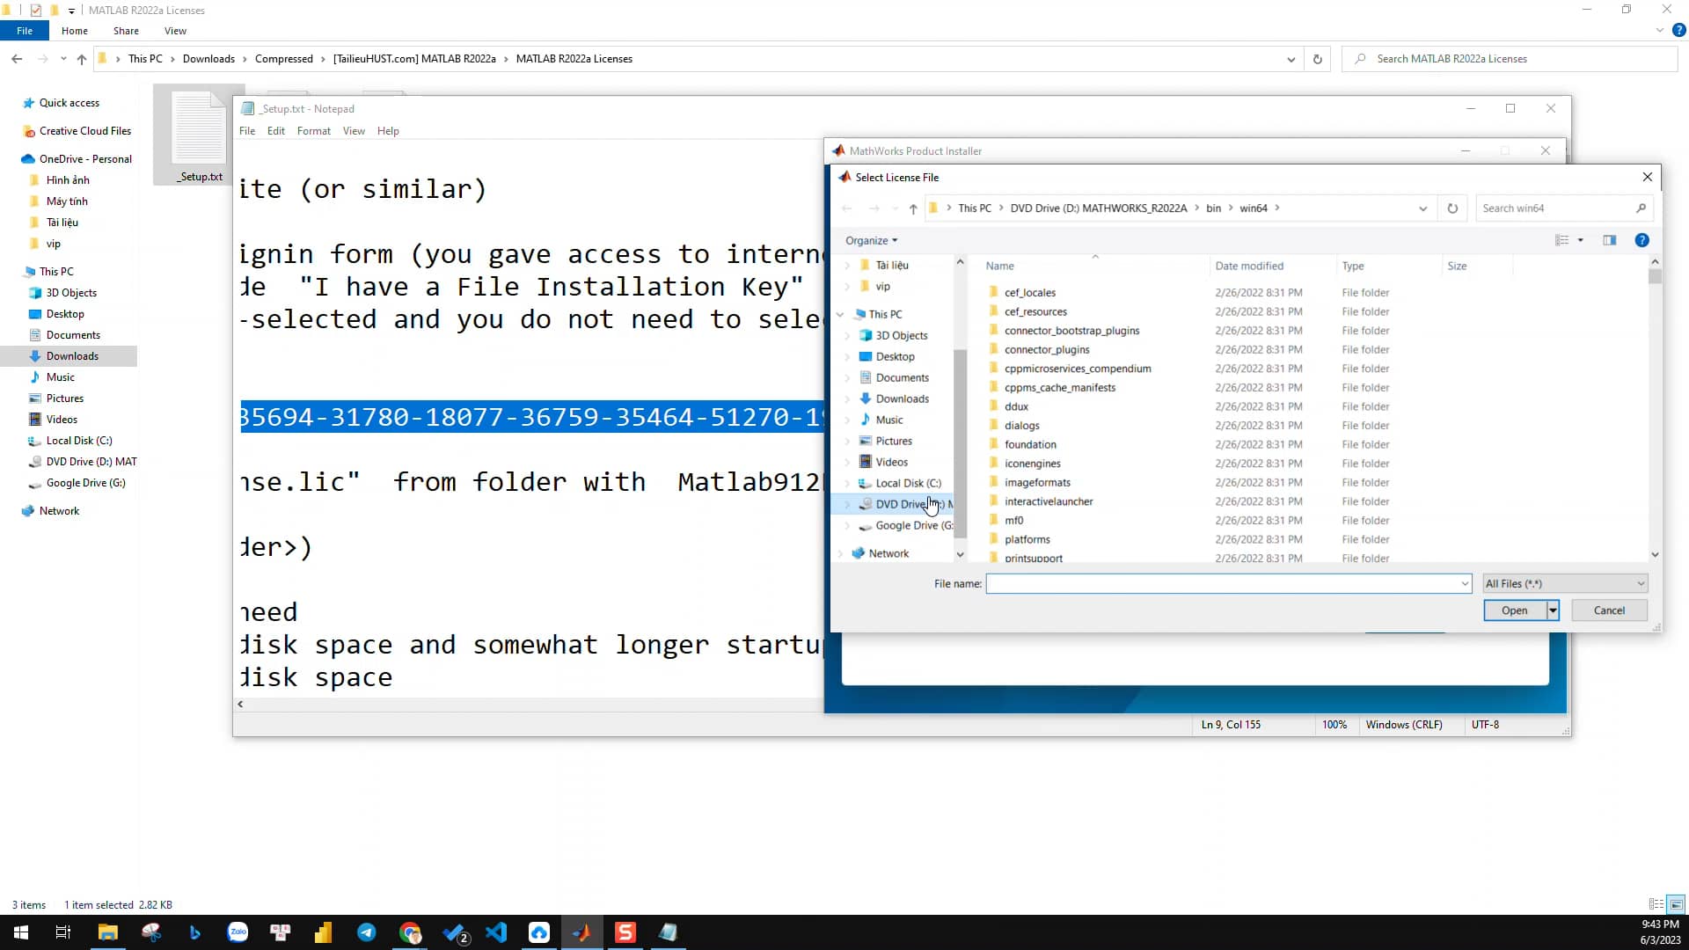1689x950 pixels.
Task: Expand Local Disk (C:) in the folder tree
Action: pyautogui.click(x=846, y=483)
